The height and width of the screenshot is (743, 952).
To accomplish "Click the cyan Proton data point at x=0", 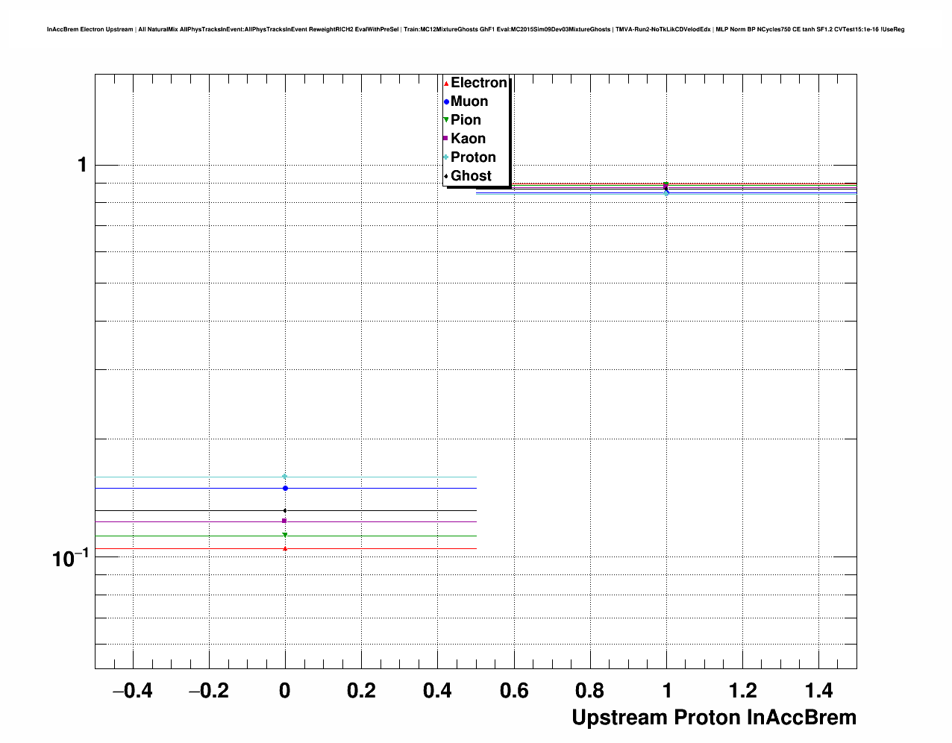I will pyautogui.click(x=285, y=477).
